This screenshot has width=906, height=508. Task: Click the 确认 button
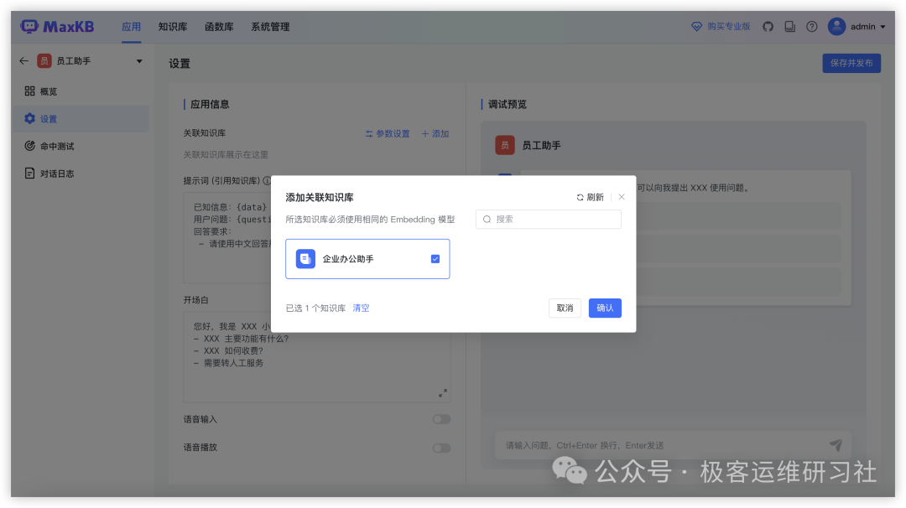(x=605, y=308)
